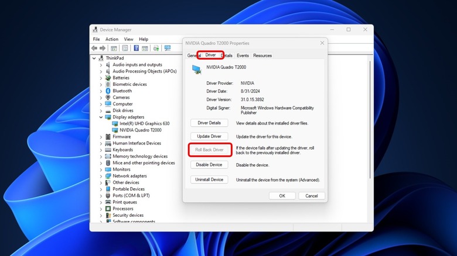
Task: Collapse the Display adapters category
Action: 101,117
